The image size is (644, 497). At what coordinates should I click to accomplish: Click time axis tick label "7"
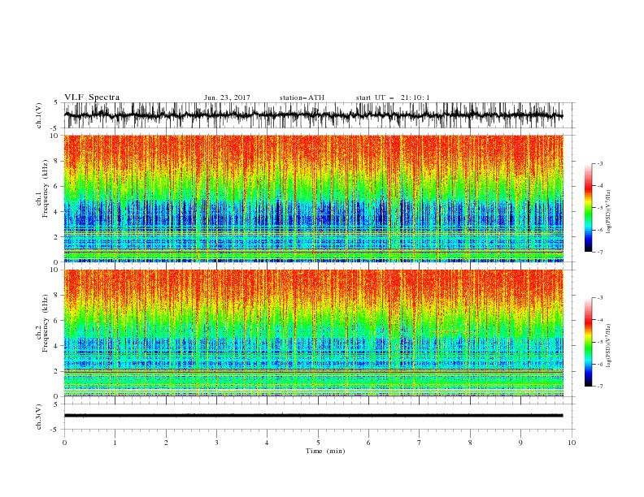[x=420, y=443]
